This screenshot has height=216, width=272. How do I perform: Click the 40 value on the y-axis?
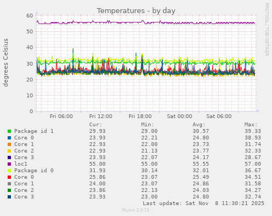(x=30, y=48)
